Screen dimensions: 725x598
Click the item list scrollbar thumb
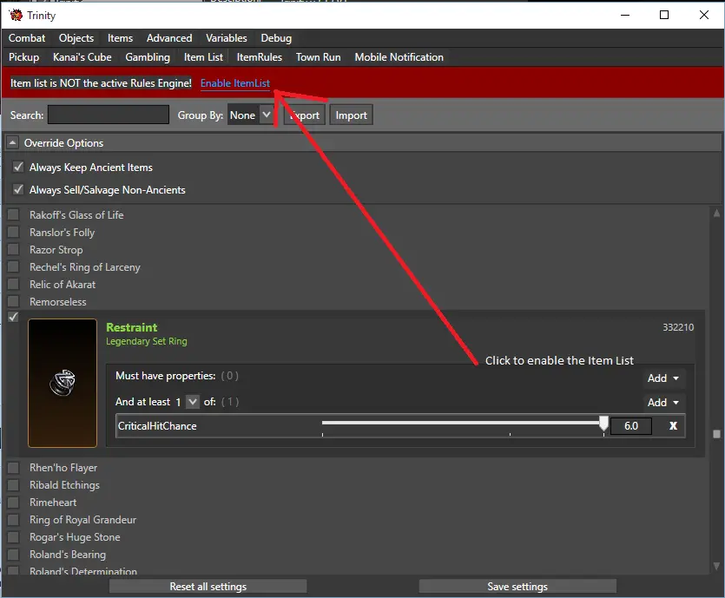[716, 434]
